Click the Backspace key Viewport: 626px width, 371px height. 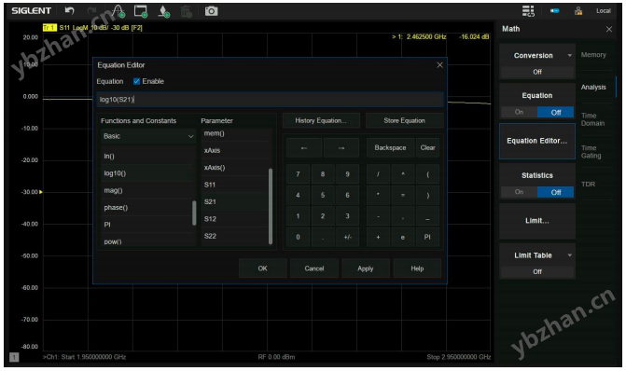[390, 148]
